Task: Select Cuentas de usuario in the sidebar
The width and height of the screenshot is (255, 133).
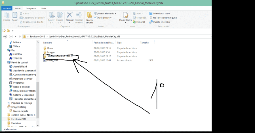Action: pos(23,75)
